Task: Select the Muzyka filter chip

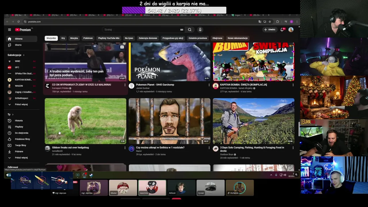Action: pyautogui.click(x=74, y=38)
